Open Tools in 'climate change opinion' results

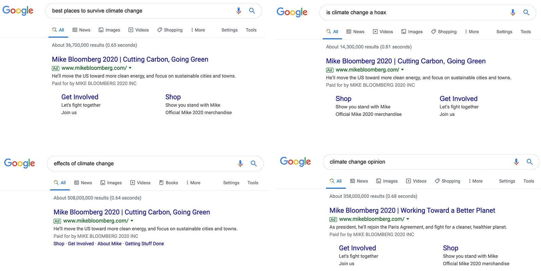tap(529, 181)
